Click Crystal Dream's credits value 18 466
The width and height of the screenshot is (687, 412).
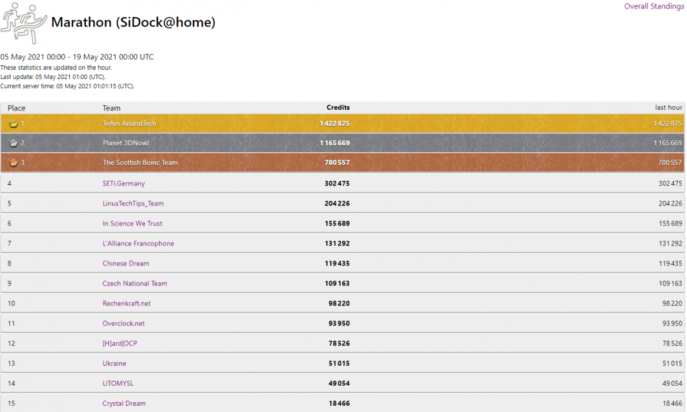339,404
